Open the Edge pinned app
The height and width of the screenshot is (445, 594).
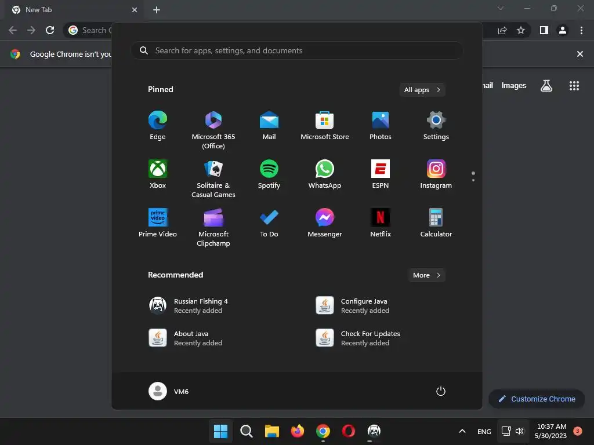point(158,126)
